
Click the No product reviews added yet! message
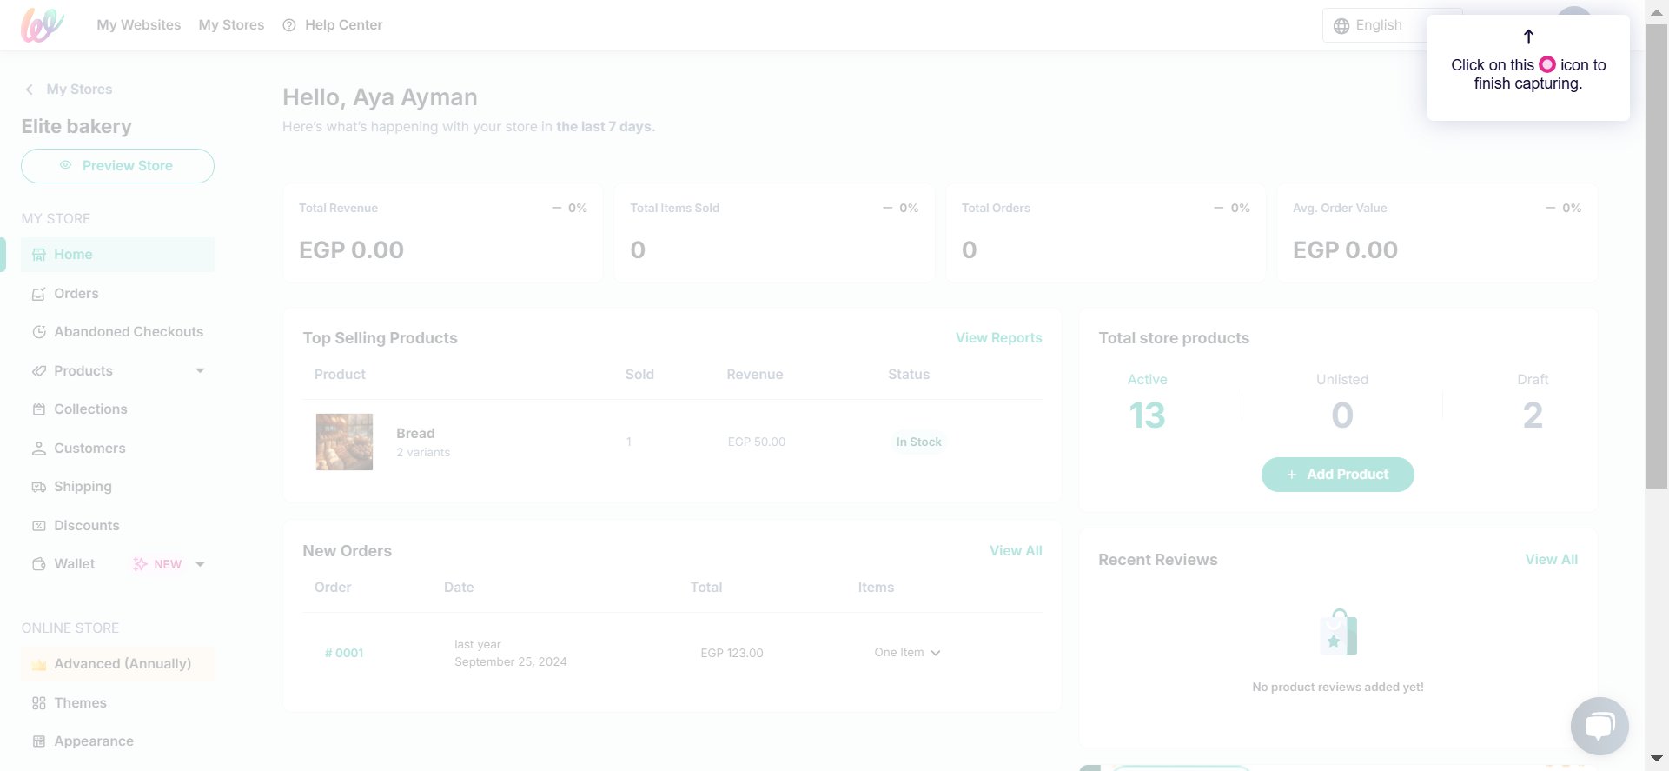[x=1338, y=688]
